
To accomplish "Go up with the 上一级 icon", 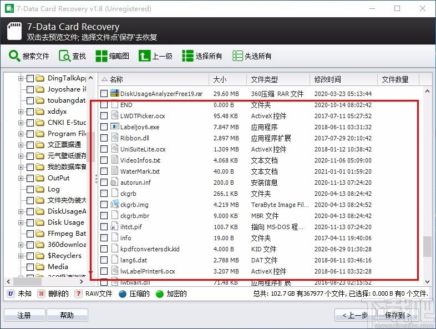I will click(x=144, y=56).
